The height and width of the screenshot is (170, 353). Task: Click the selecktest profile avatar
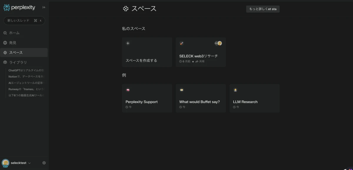(5, 163)
